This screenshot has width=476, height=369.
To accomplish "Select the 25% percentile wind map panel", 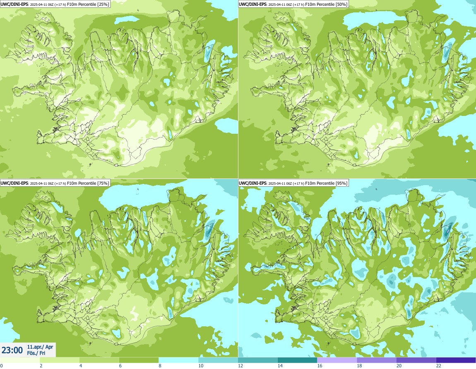I will click(119, 89).
